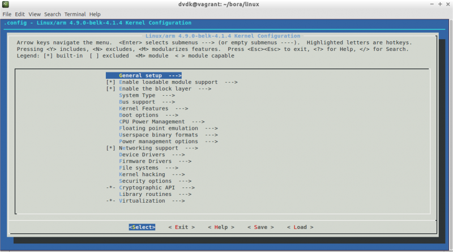This screenshot has height=252, width=453.
Task: Click the 'Arrow keys navigate the menu' text
Action: (64, 42)
